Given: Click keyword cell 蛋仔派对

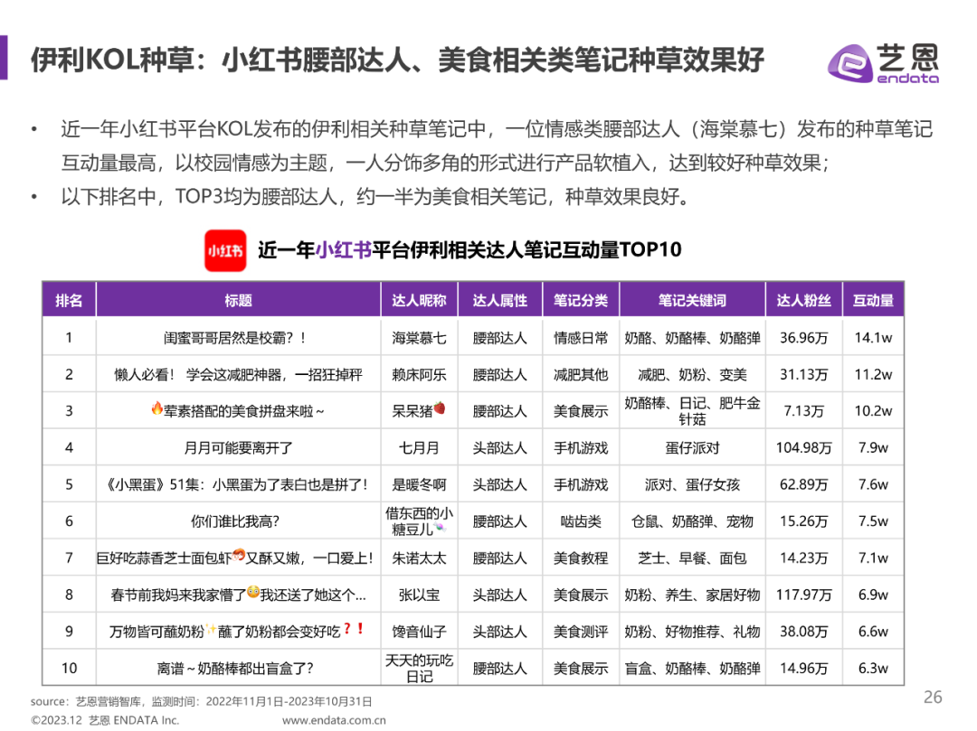Looking at the screenshot, I should [692, 448].
